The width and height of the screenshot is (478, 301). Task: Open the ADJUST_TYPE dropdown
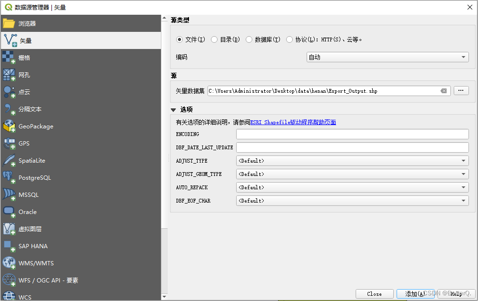point(352,161)
